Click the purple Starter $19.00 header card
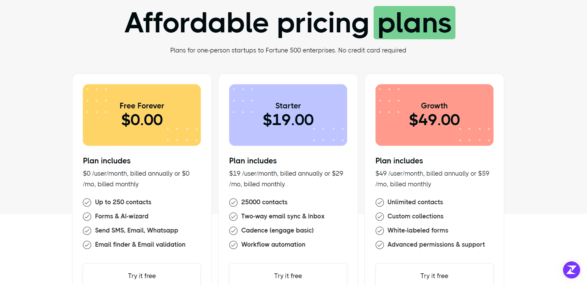 coord(288,115)
